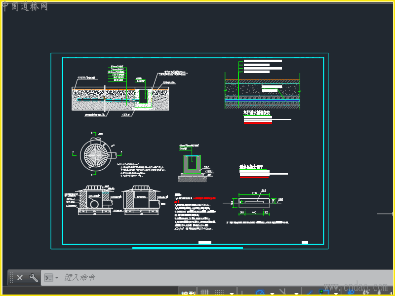
Task: Enable polar tracking icon
Action: pos(260,292)
